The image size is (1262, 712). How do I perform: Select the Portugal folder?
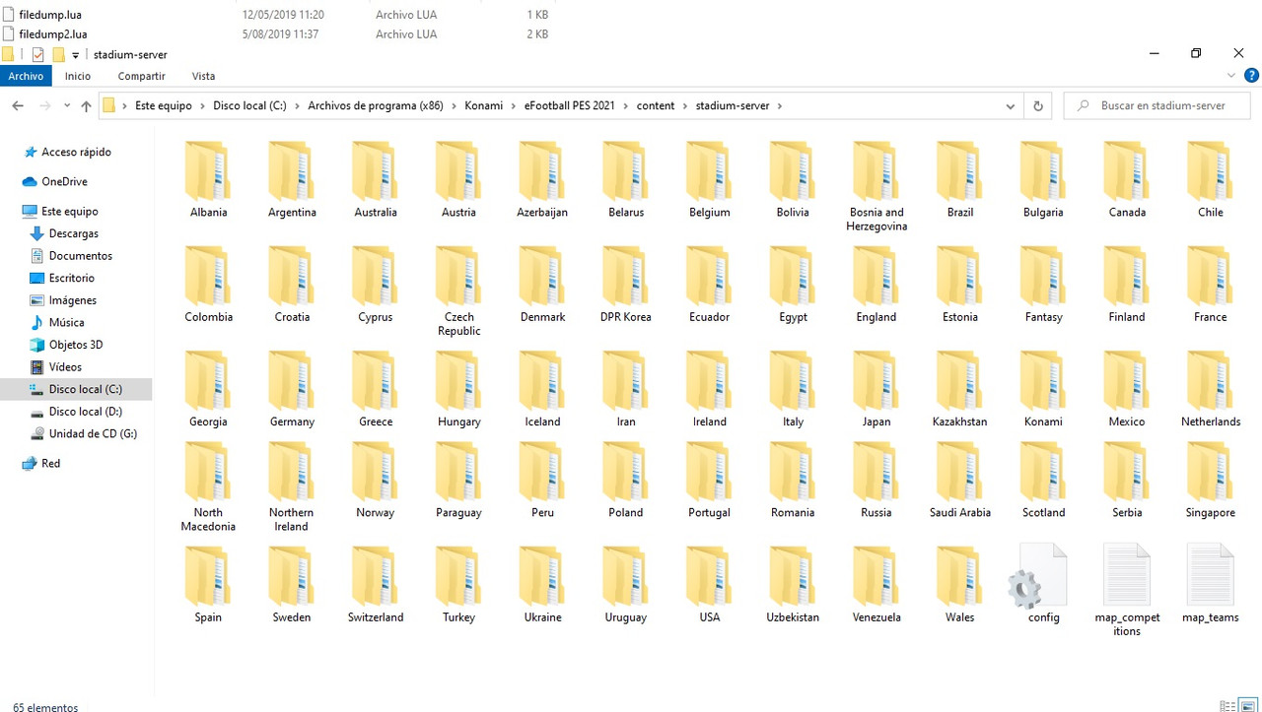(710, 480)
